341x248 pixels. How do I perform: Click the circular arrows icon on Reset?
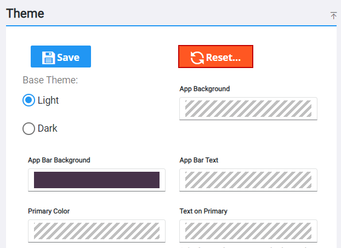click(x=197, y=57)
